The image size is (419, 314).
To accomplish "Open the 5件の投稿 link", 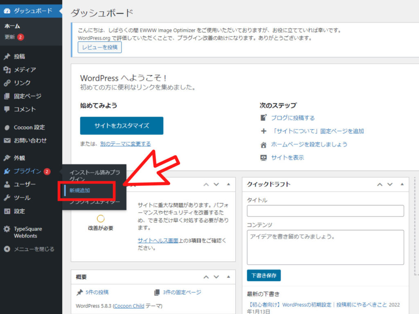I will coord(97,292).
